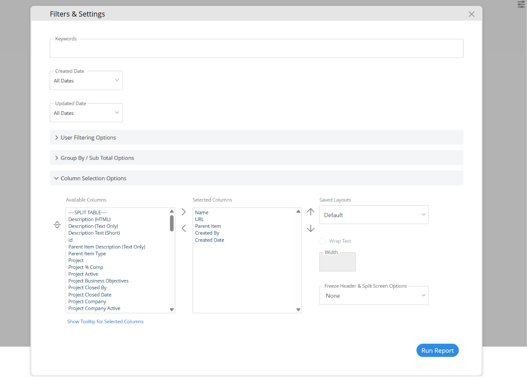Screen dimensions: 527x377
Task: Expand User Filtering Options section
Action: point(257,138)
